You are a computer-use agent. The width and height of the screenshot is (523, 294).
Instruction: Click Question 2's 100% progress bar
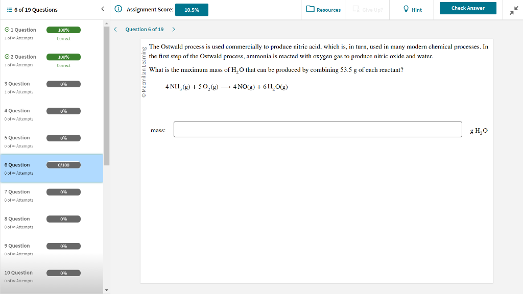(x=63, y=57)
